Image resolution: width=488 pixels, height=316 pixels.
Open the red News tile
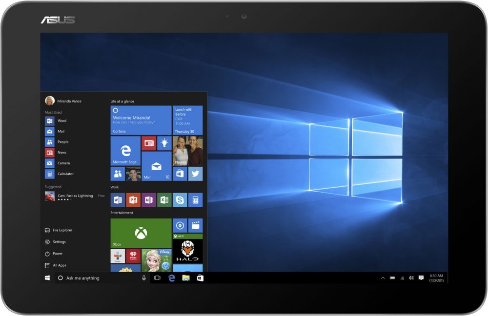click(149, 143)
